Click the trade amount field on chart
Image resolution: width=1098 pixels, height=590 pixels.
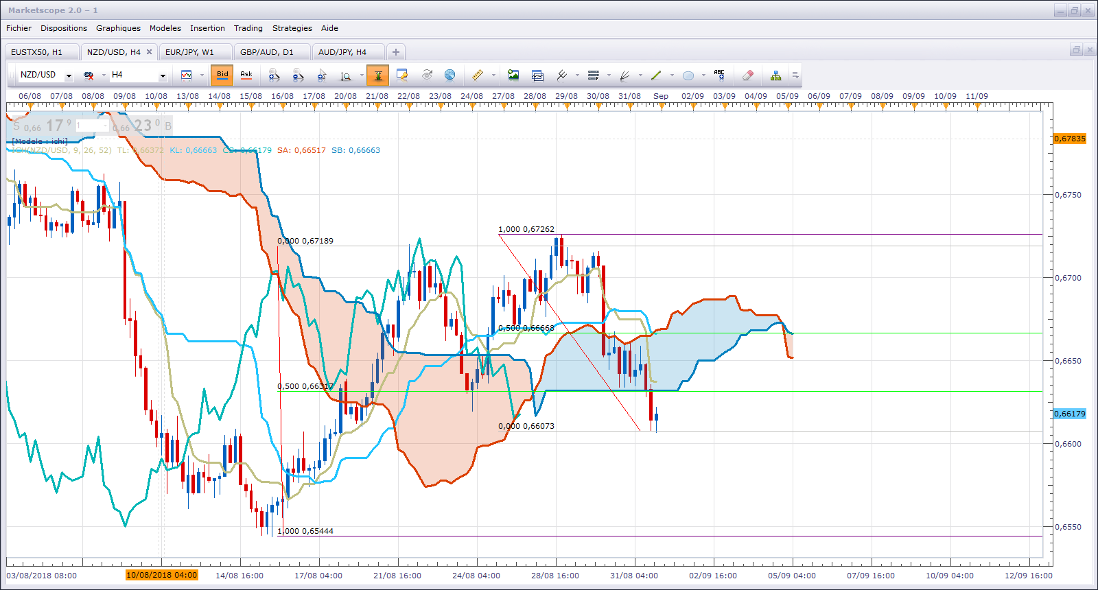(92, 126)
